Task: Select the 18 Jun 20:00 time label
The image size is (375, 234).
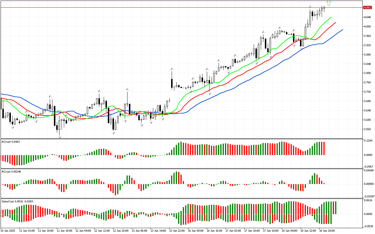Action: tap(327, 230)
